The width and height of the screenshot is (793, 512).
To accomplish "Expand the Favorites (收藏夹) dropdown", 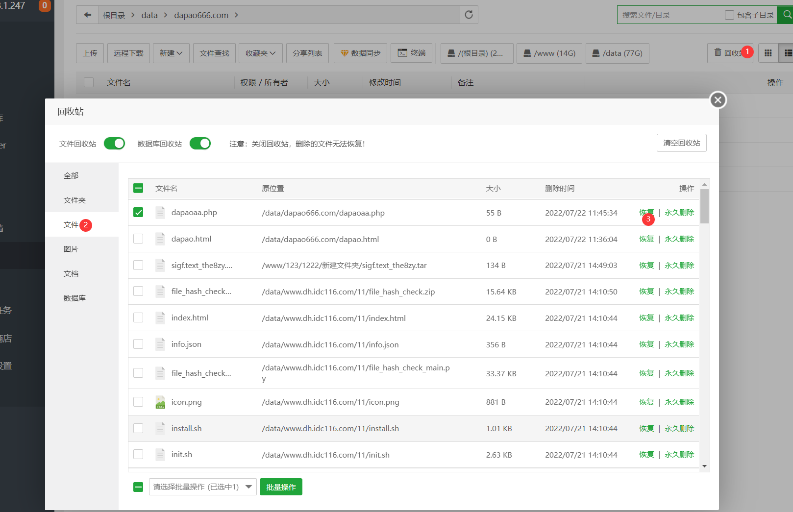I will [261, 53].
